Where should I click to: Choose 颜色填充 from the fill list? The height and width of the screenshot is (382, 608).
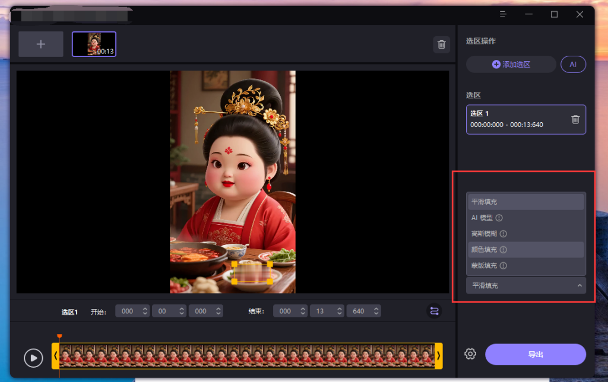point(485,250)
